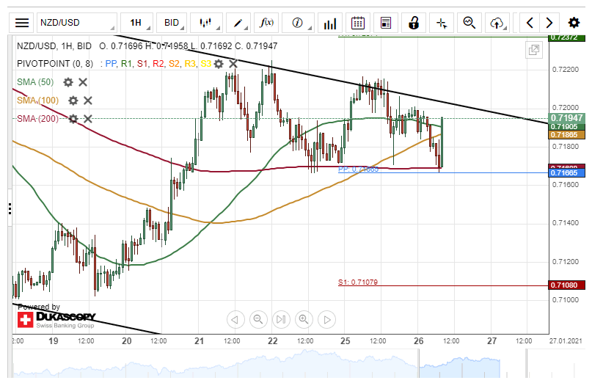Remove the SMA (200) indicator
The height and width of the screenshot is (383, 592).
coord(87,119)
